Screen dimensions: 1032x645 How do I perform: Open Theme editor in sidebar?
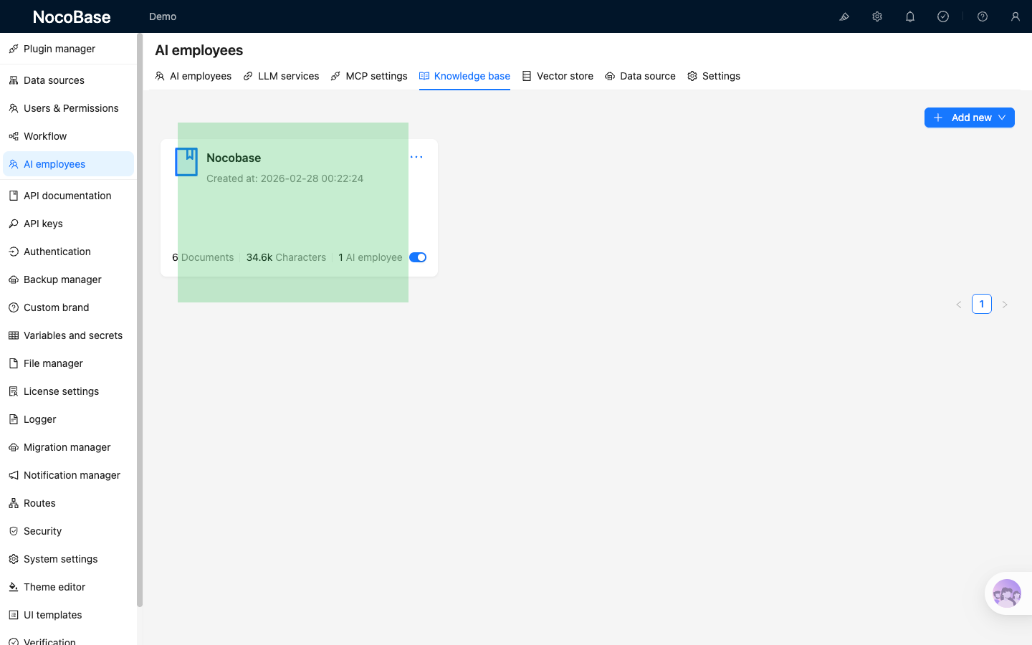tap(54, 587)
